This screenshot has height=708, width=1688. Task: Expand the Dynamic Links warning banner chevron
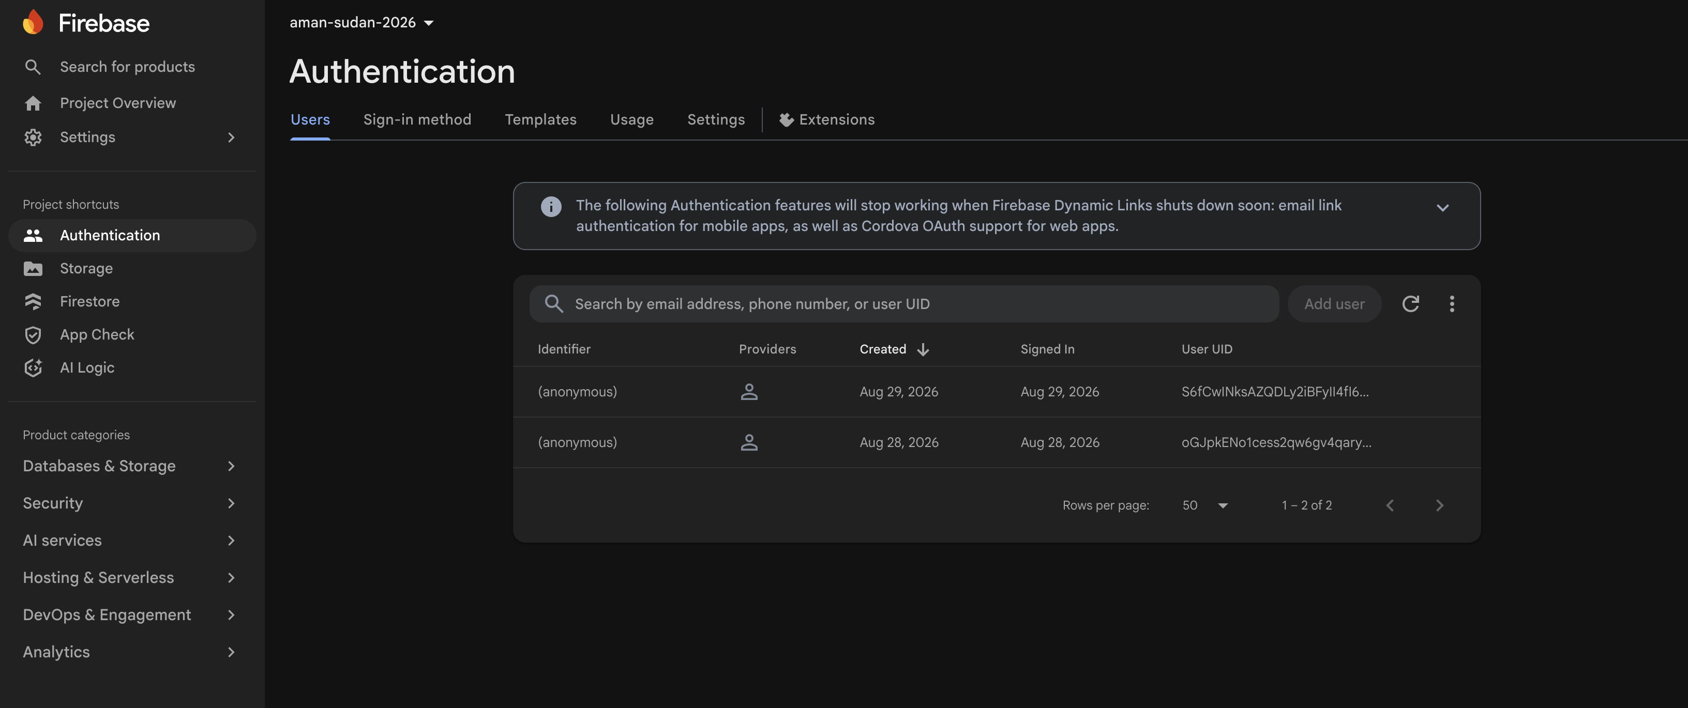pyautogui.click(x=1442, y=208)
